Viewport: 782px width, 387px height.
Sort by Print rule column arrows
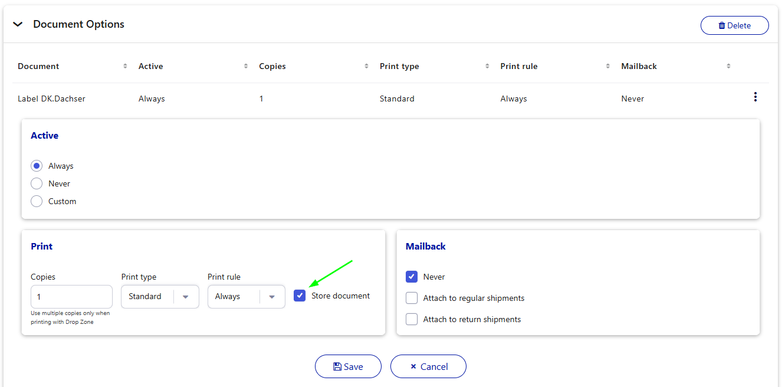click(608, 66)
